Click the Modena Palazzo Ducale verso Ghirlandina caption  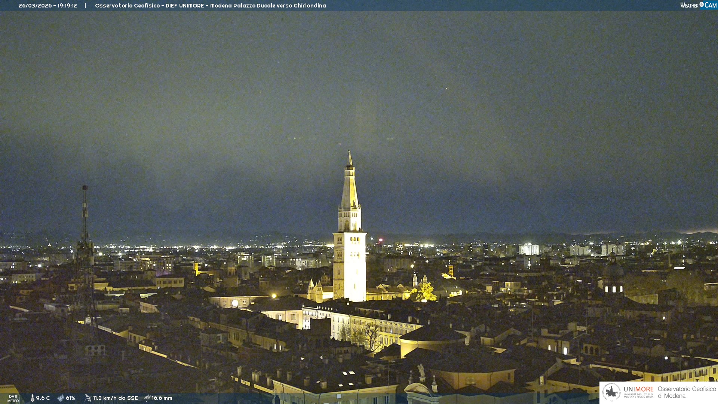click(x=268, y=6)
